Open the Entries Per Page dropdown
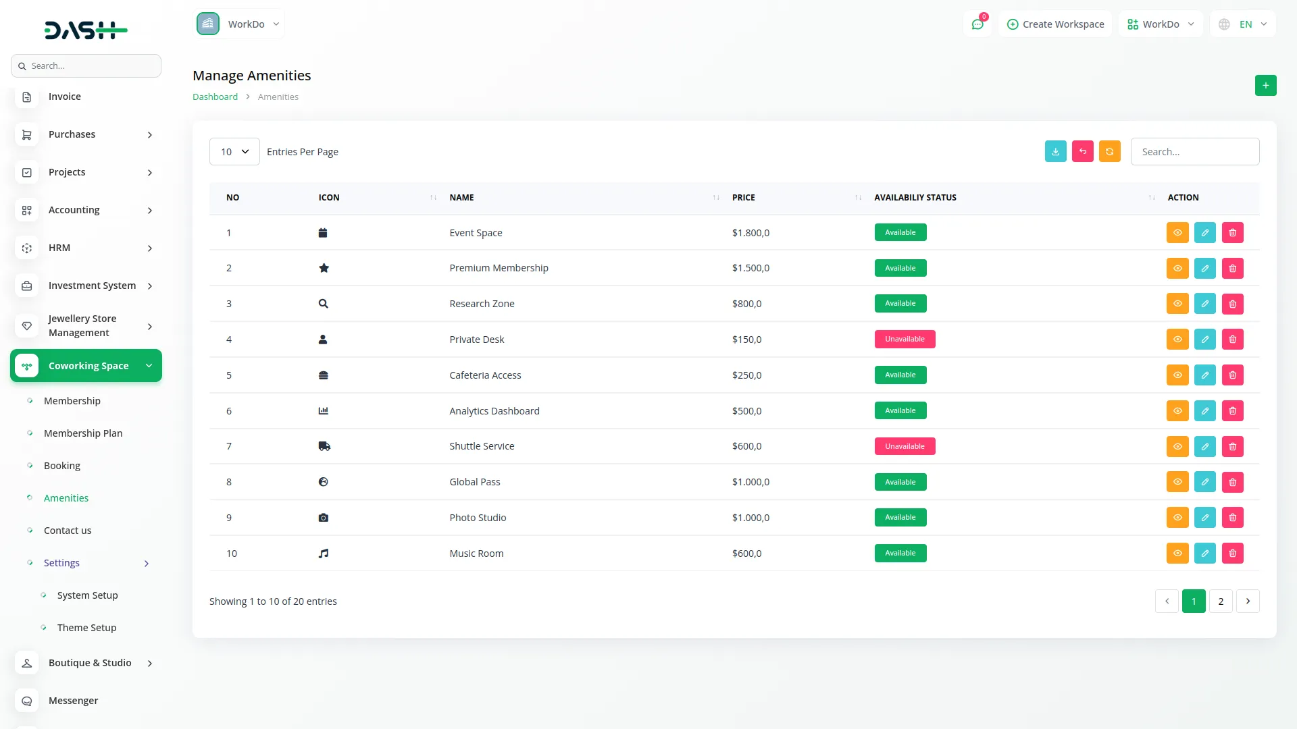The height and width of the screenshot is (729, 1297). click(234, 151)
